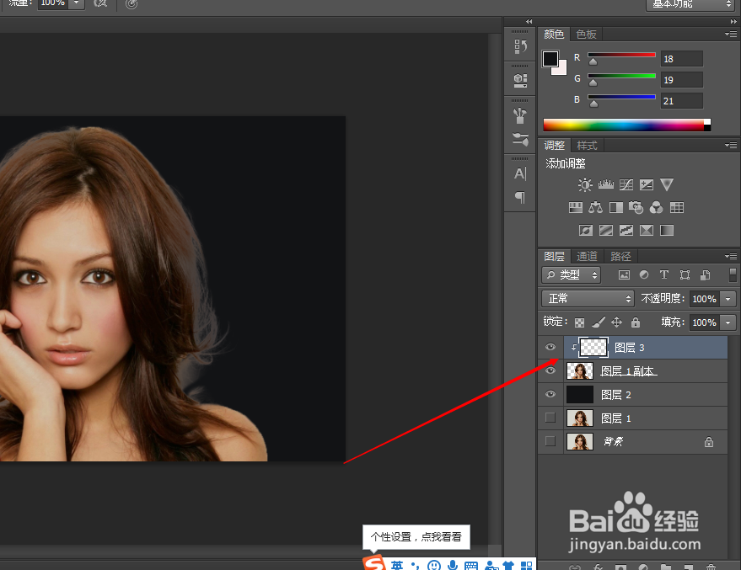Lock transparent pixels of layer
The image size is (741, 570).
579,322
